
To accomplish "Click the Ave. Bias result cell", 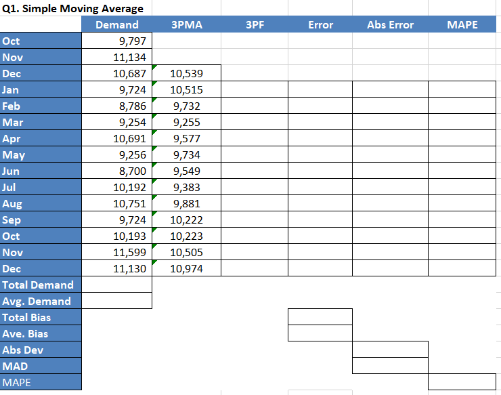I will click(x=320, y=333).
